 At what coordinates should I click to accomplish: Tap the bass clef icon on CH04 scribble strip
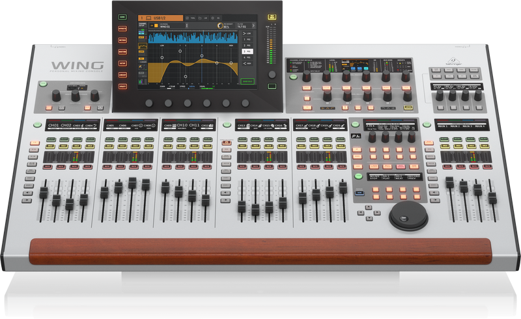(x=95, y=125)
